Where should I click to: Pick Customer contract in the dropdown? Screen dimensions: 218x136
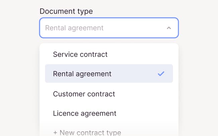tap(84, 94)
